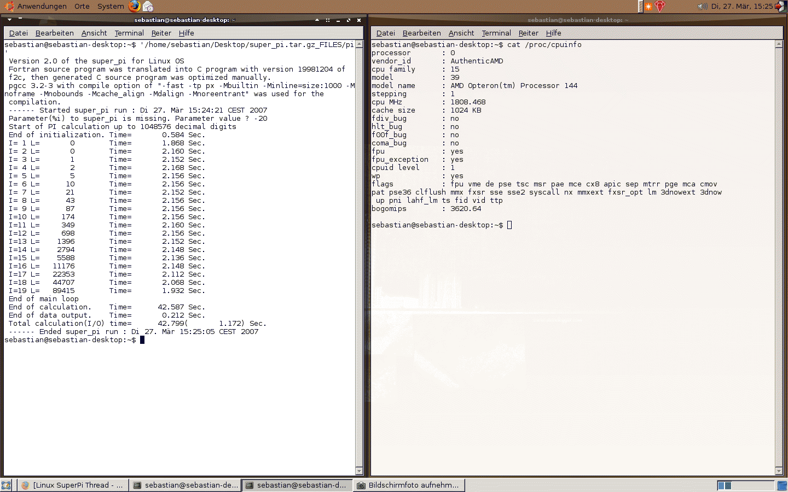Click the '1024 KB' cache size value
The image size is (788, 492).
(x=466, y=110)
